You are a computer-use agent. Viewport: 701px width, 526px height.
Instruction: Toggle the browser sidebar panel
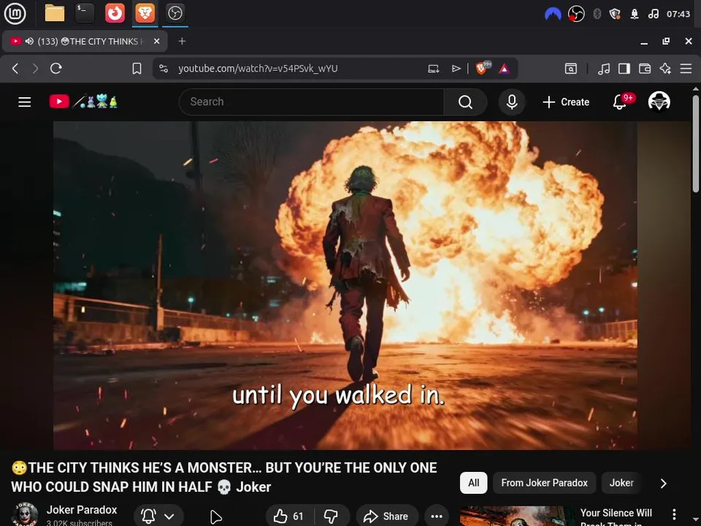(x=624, y=69)
